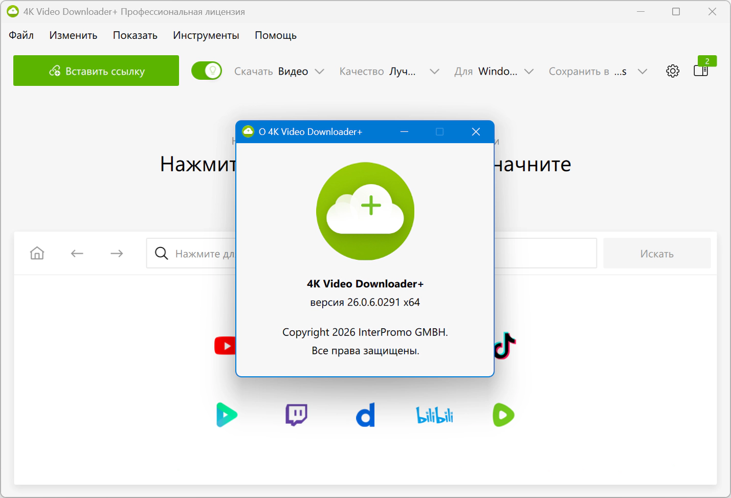Screen dimensions: 731x498
Task: Expand the Качество quality dropdown
Action: (x=389, y=71)
